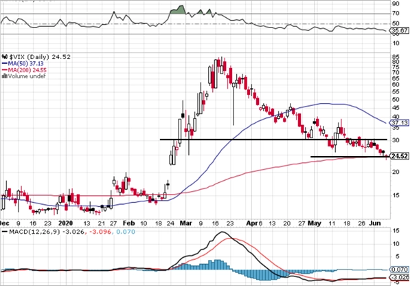Click the candlestick icon beside $VIX label

pyautogui.click(x=5, y=57)
